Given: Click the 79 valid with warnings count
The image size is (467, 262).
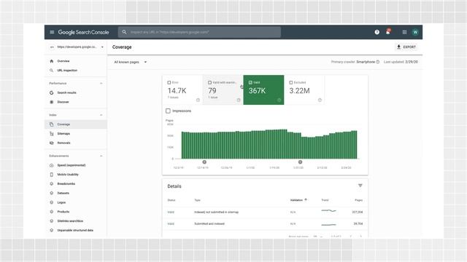Looking at the screenshot, I should click(x=212, y=90).
